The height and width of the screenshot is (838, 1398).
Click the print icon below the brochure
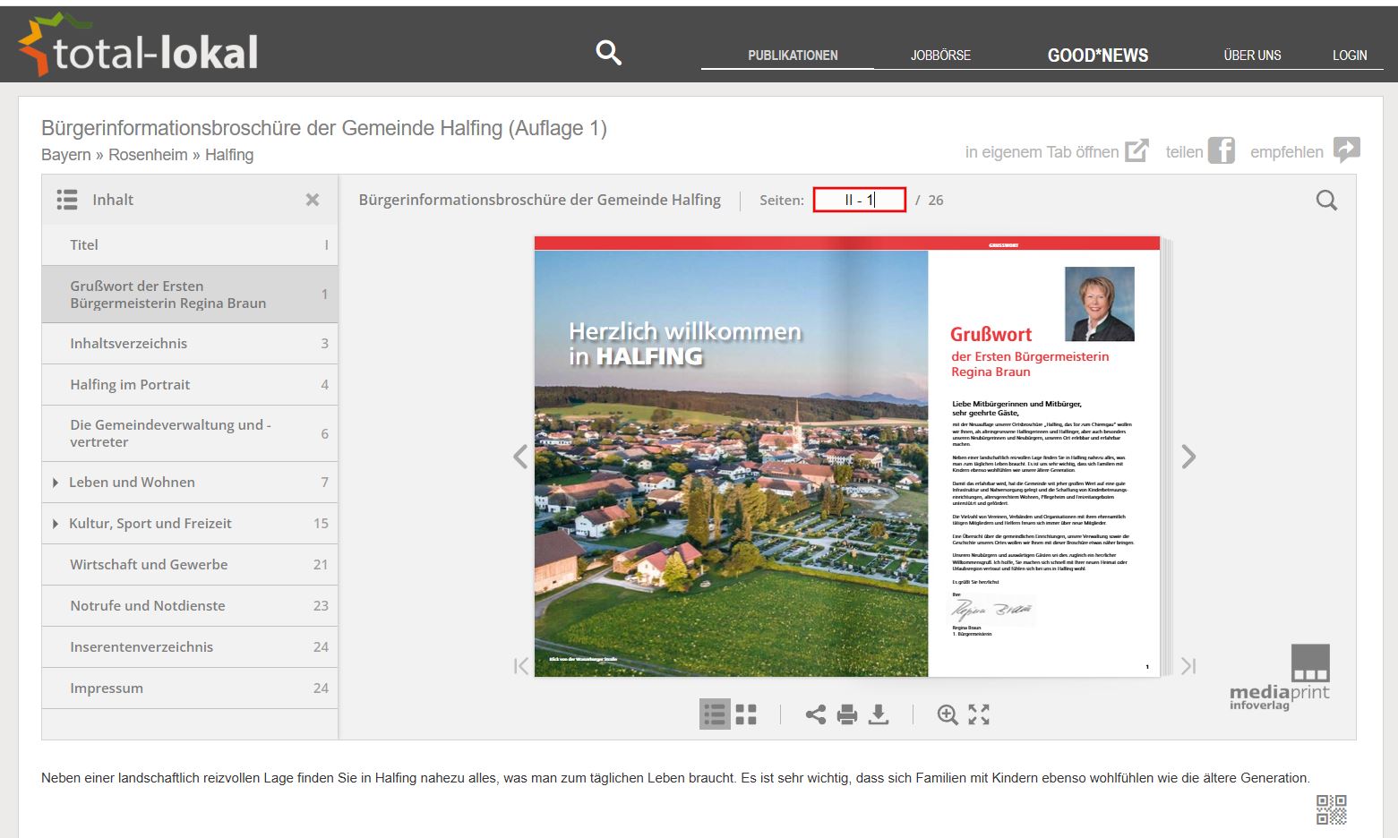point(846,714)
